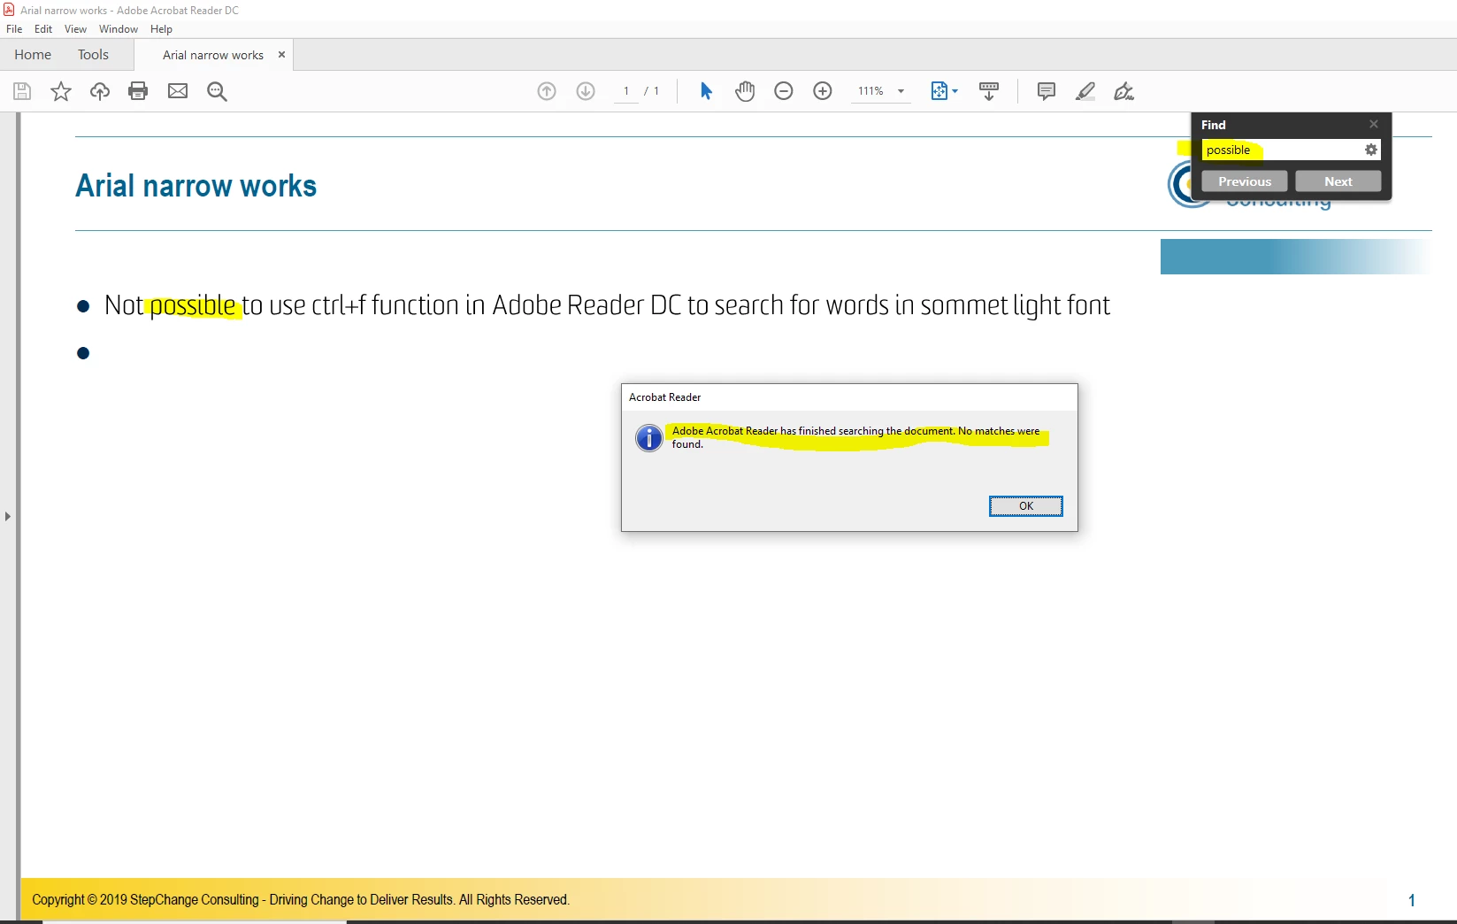Open the View menu
This screenshot has height=924, width=1457.
point(75,29)
